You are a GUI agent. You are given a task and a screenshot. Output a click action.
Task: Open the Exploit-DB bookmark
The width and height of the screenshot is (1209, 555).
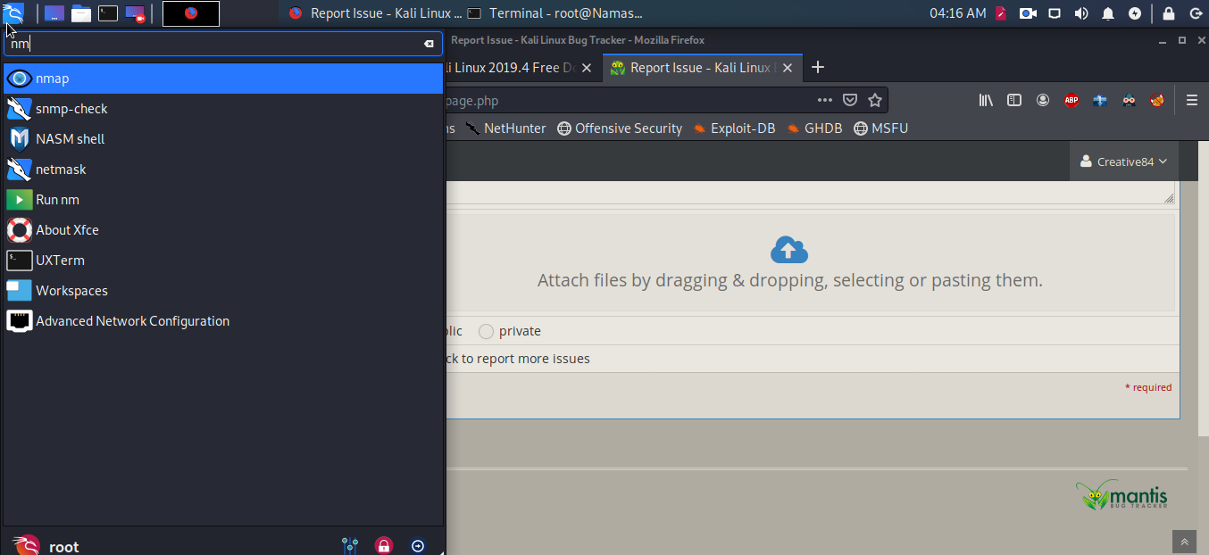click(x=734, y=128)
